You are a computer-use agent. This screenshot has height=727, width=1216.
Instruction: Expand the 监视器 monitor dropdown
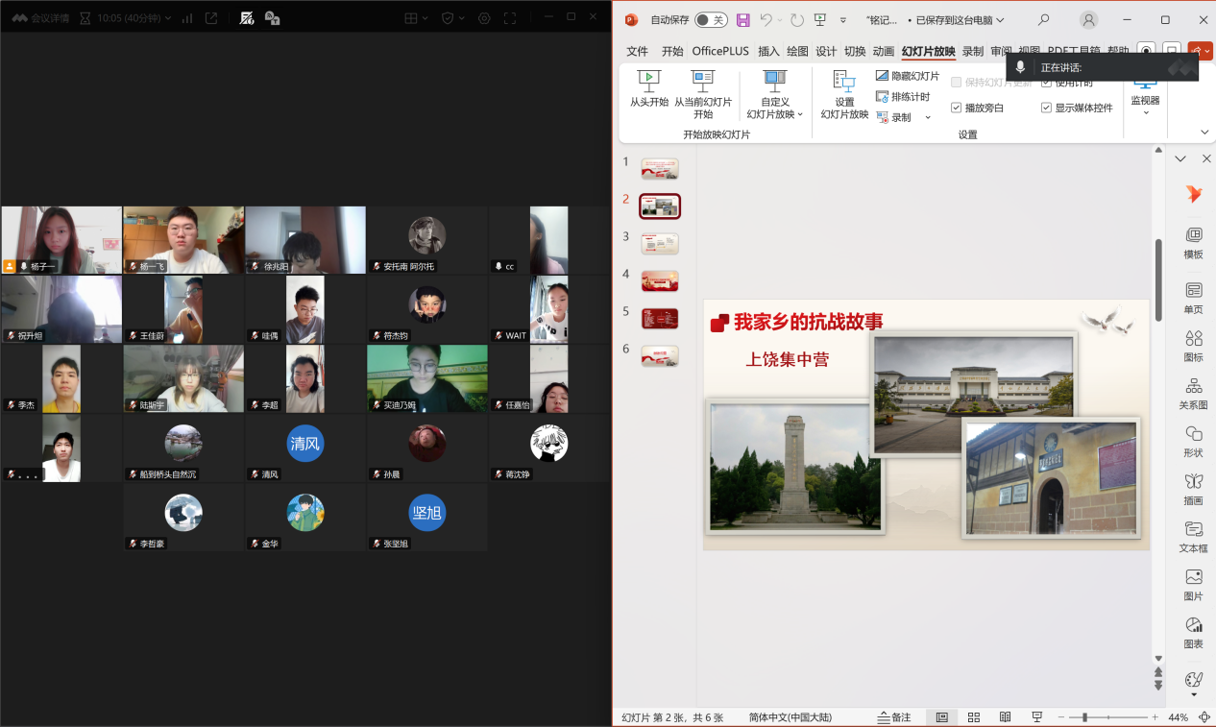click(1145, 112)
